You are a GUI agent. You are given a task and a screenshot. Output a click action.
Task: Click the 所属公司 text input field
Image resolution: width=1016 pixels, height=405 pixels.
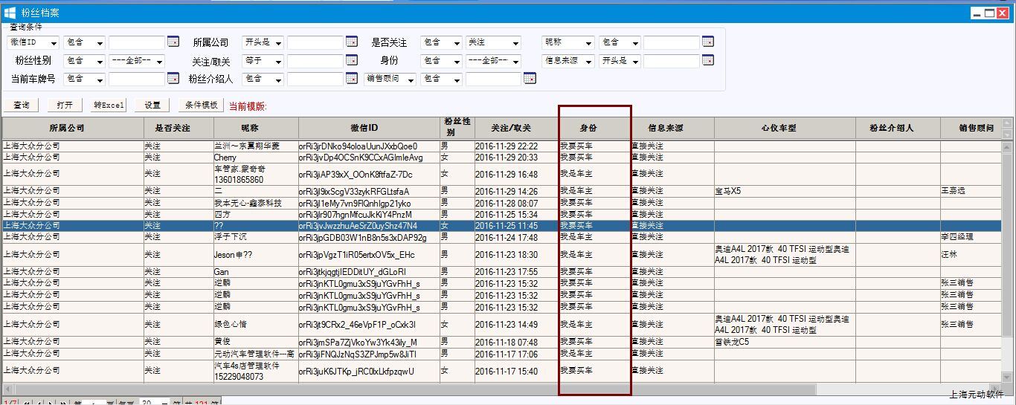[x=315, y=42]
